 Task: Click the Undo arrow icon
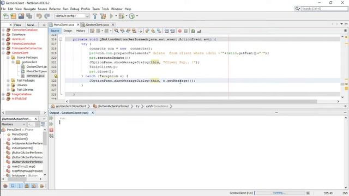click(39, 16)
